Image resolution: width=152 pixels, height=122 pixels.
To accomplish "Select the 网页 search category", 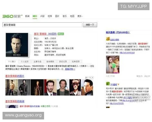I will pyautogui.click(x=35, y=16).
